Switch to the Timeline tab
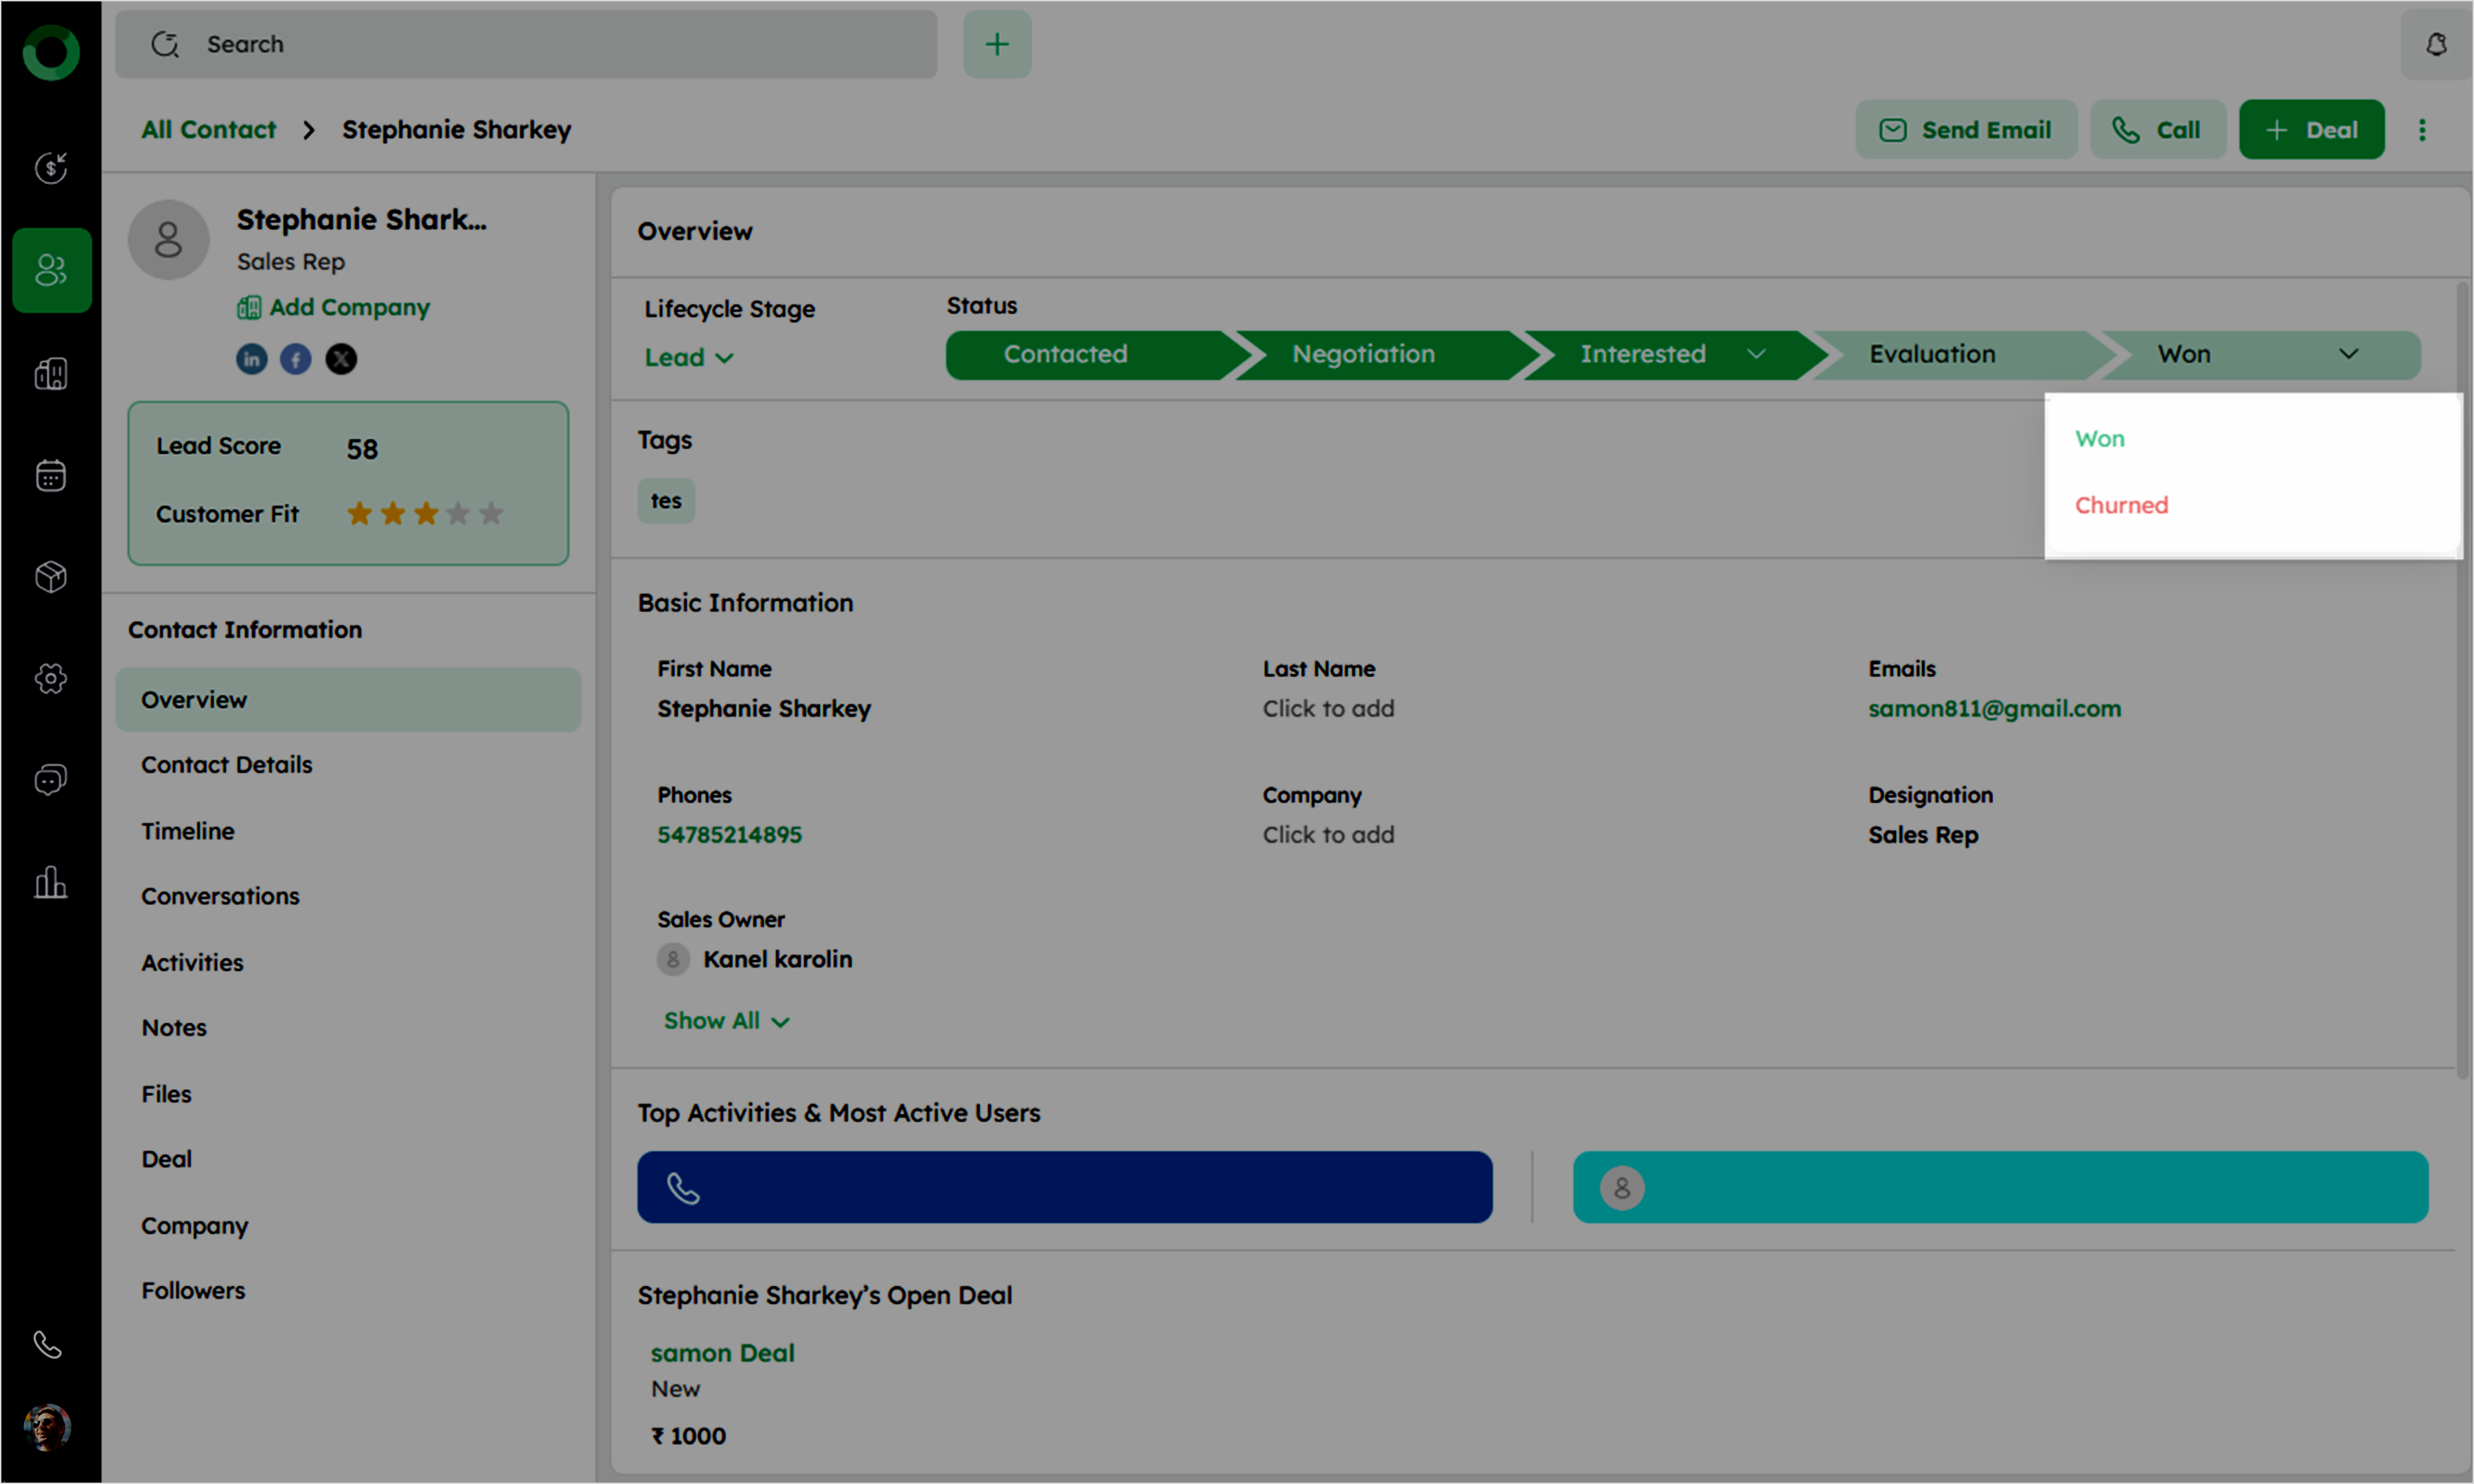This screenshot has width=2474, height=1484. 188,831
